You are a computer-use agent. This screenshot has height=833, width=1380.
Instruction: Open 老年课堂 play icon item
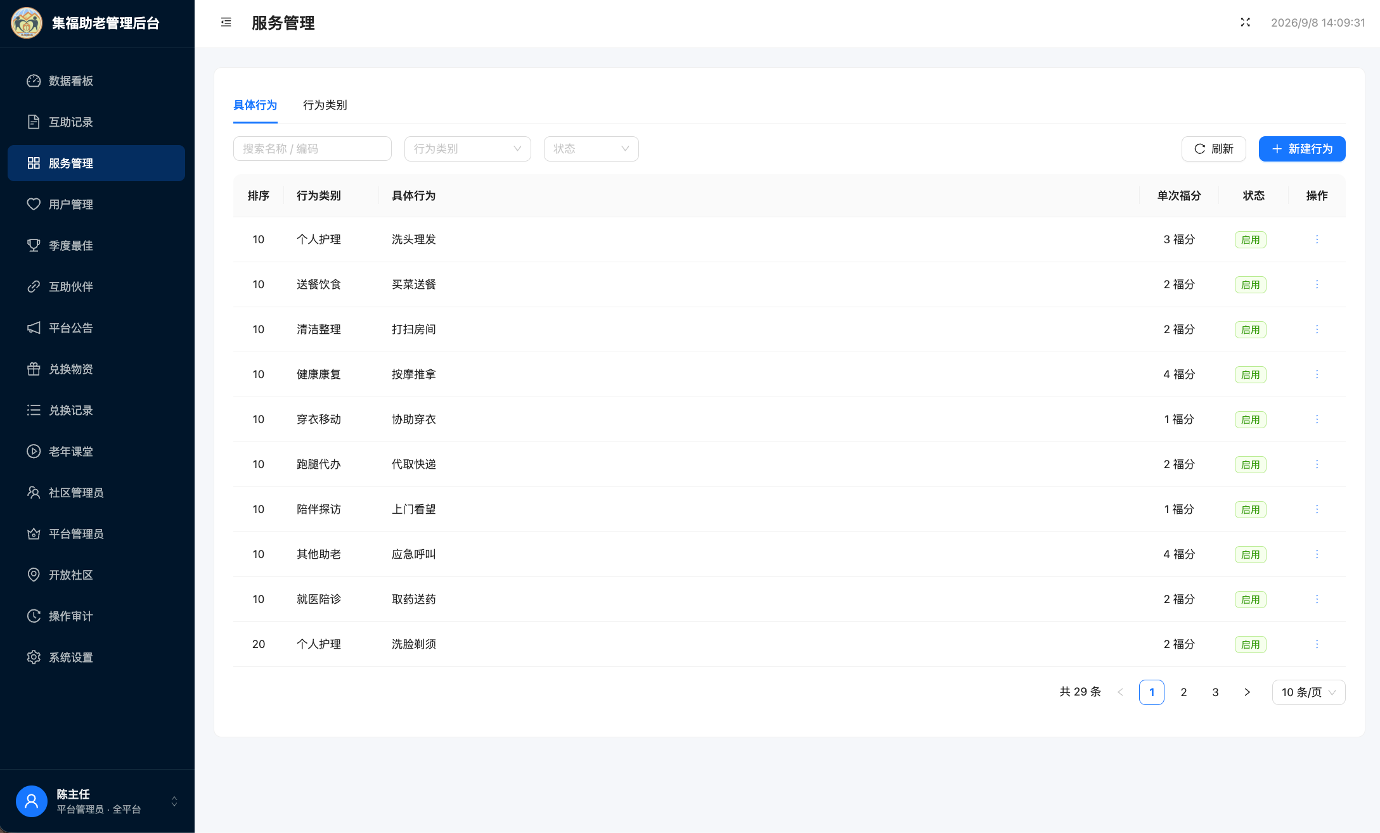click(96, 452)
